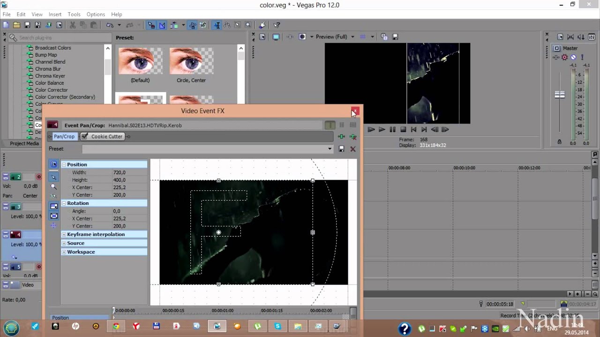Toggle Lock Envelopes to Events icon
600x337 pixels.
tap(193, 25)
